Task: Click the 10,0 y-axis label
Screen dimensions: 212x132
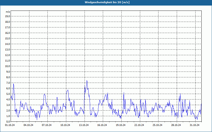Action: (x=8, y=66)
